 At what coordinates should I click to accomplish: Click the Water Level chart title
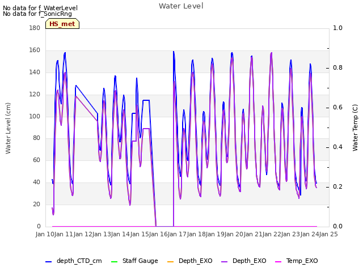click(x=181, y=6)
